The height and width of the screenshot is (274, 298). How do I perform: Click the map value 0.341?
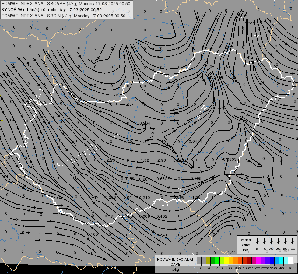[162, 235]
